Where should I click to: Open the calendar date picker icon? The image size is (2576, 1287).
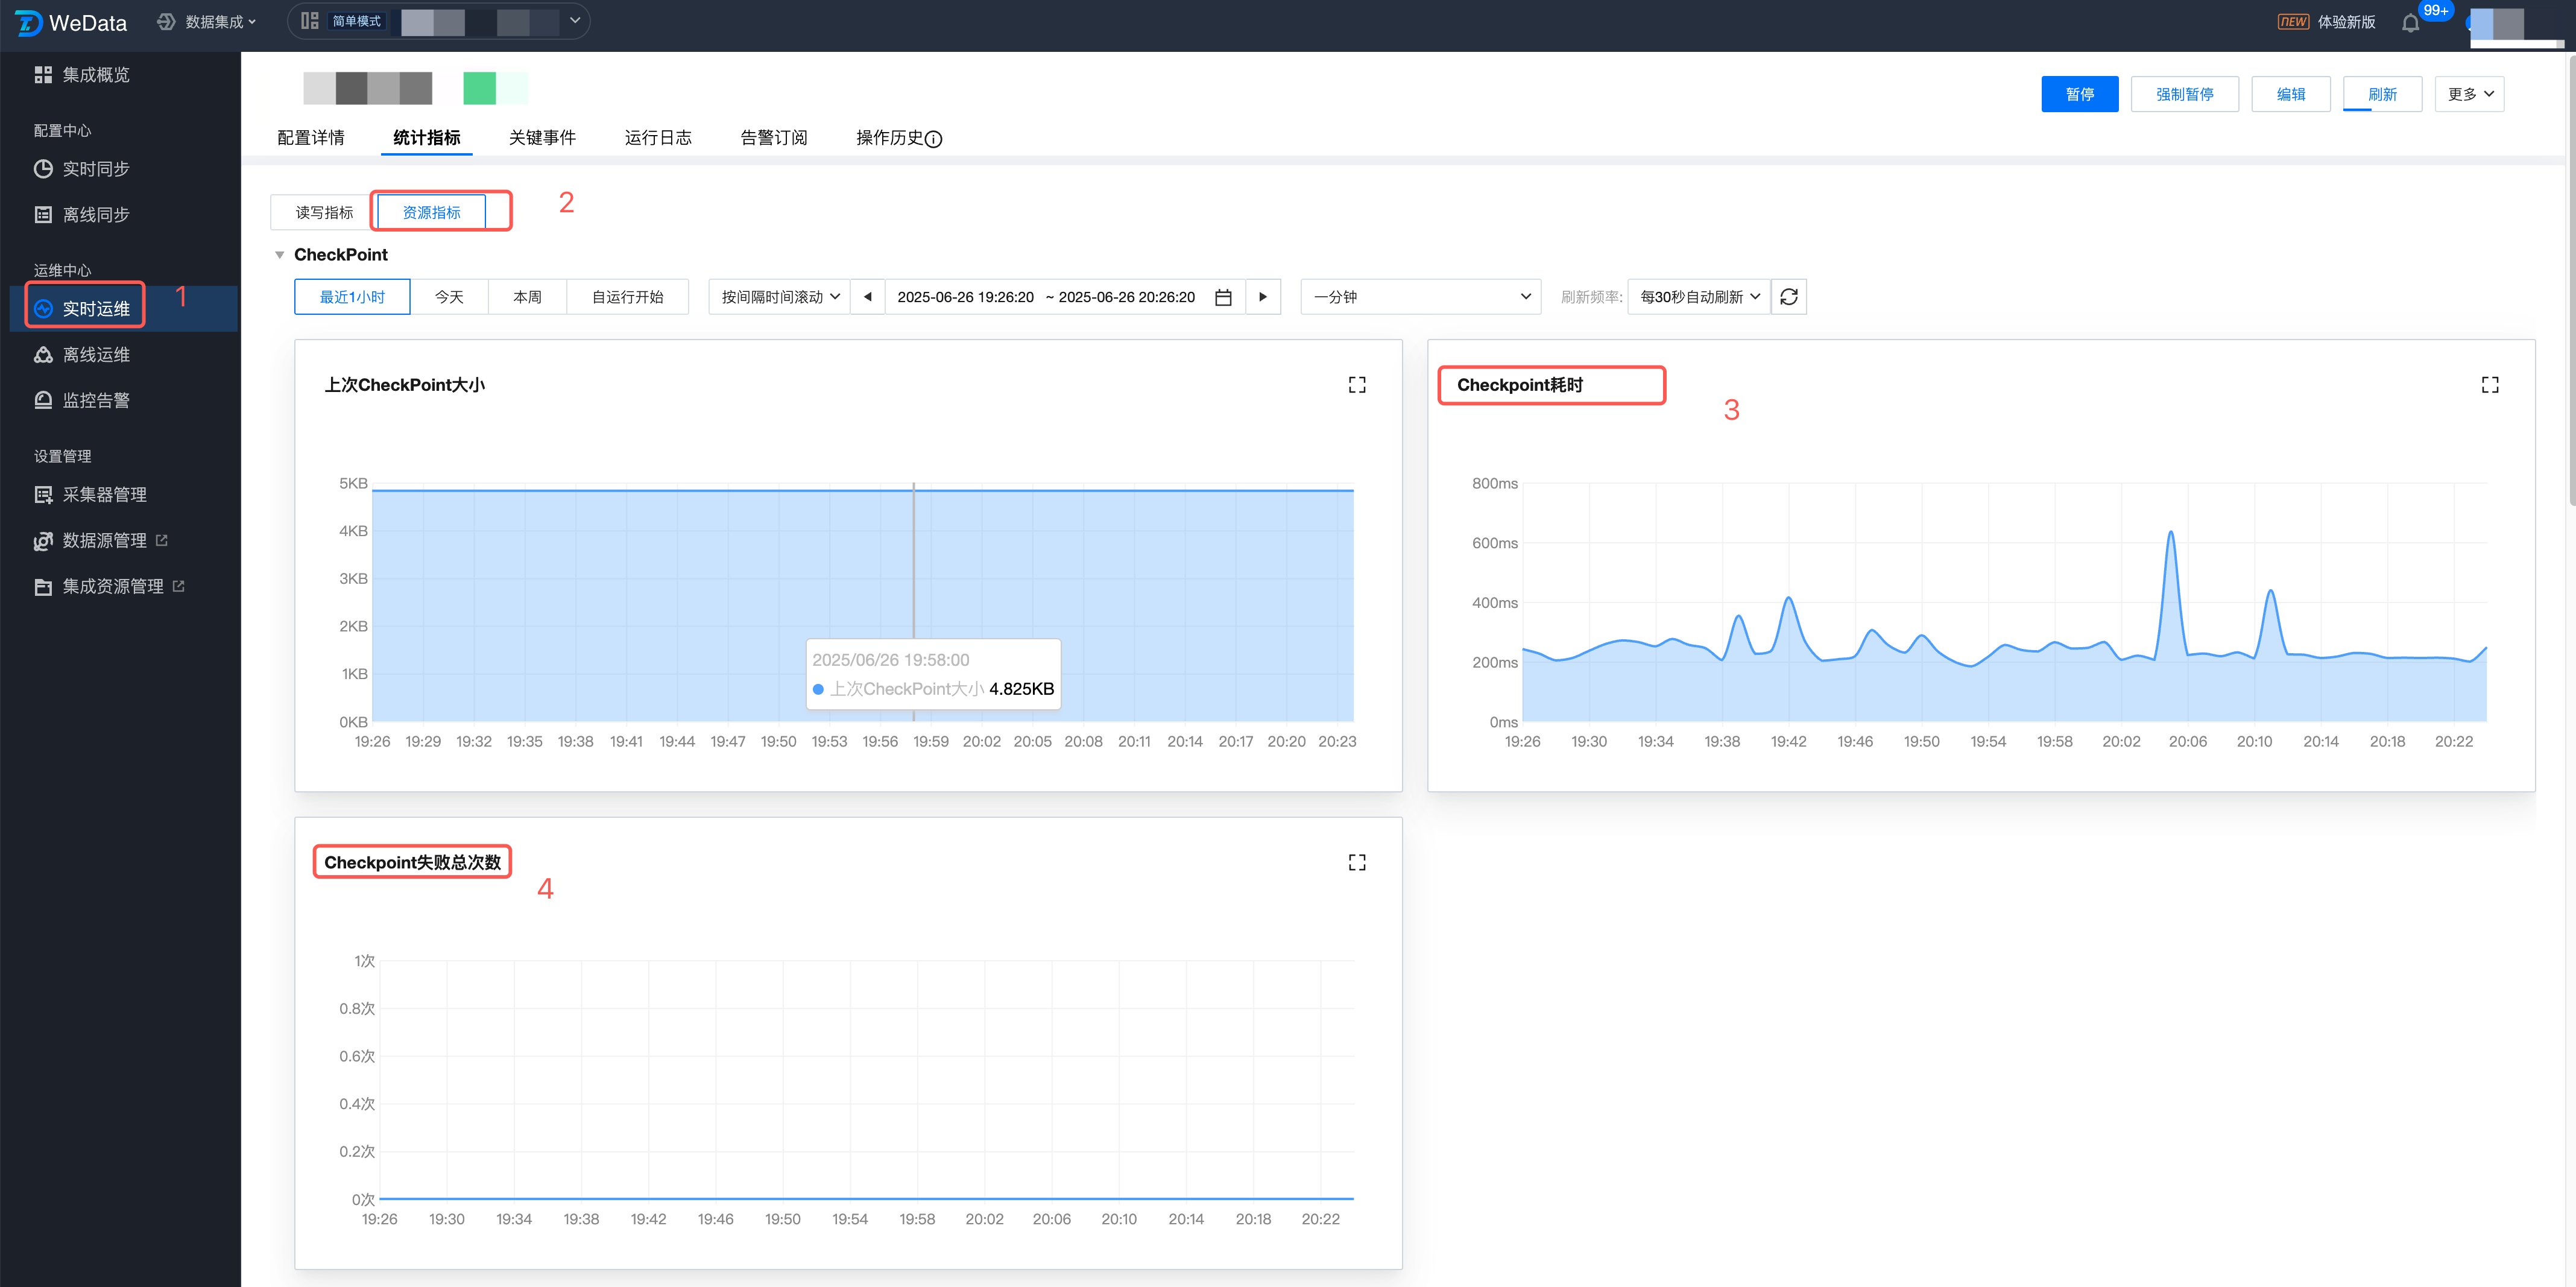pyautogui.click(x=1222, y=297)
